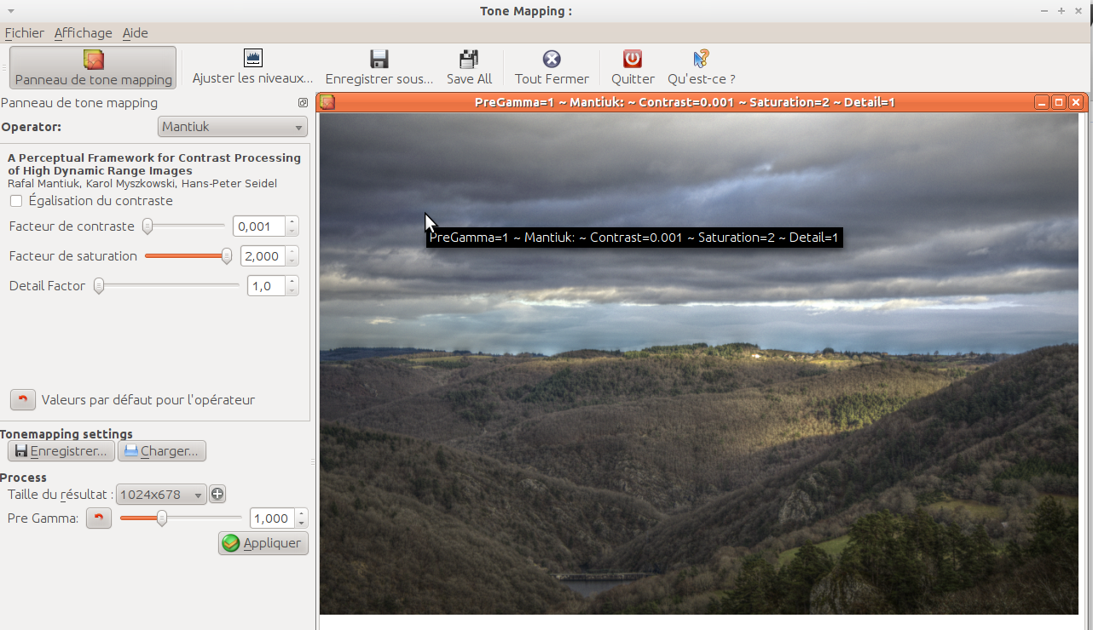Close the PreGamma image subwindow
The width and height of the screenshot is (1093, 630).
point(1076,102)
